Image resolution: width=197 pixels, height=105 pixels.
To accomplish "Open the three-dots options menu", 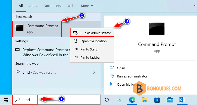I will (194, 6).
